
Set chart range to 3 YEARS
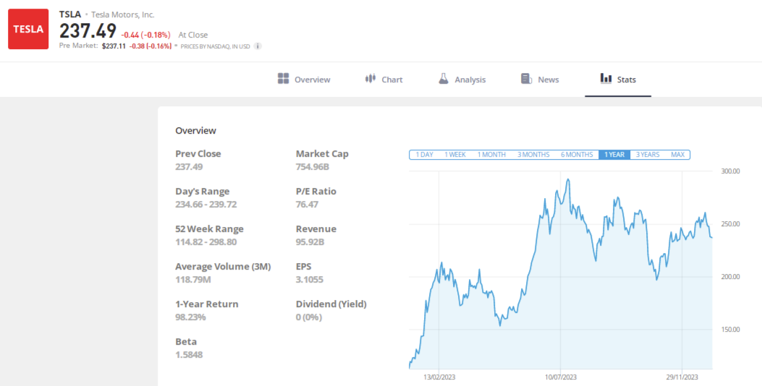(648, 155)
